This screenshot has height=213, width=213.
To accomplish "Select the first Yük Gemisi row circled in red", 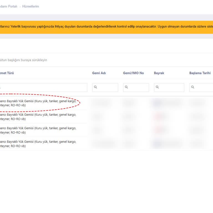I will (x=37, y=103).
